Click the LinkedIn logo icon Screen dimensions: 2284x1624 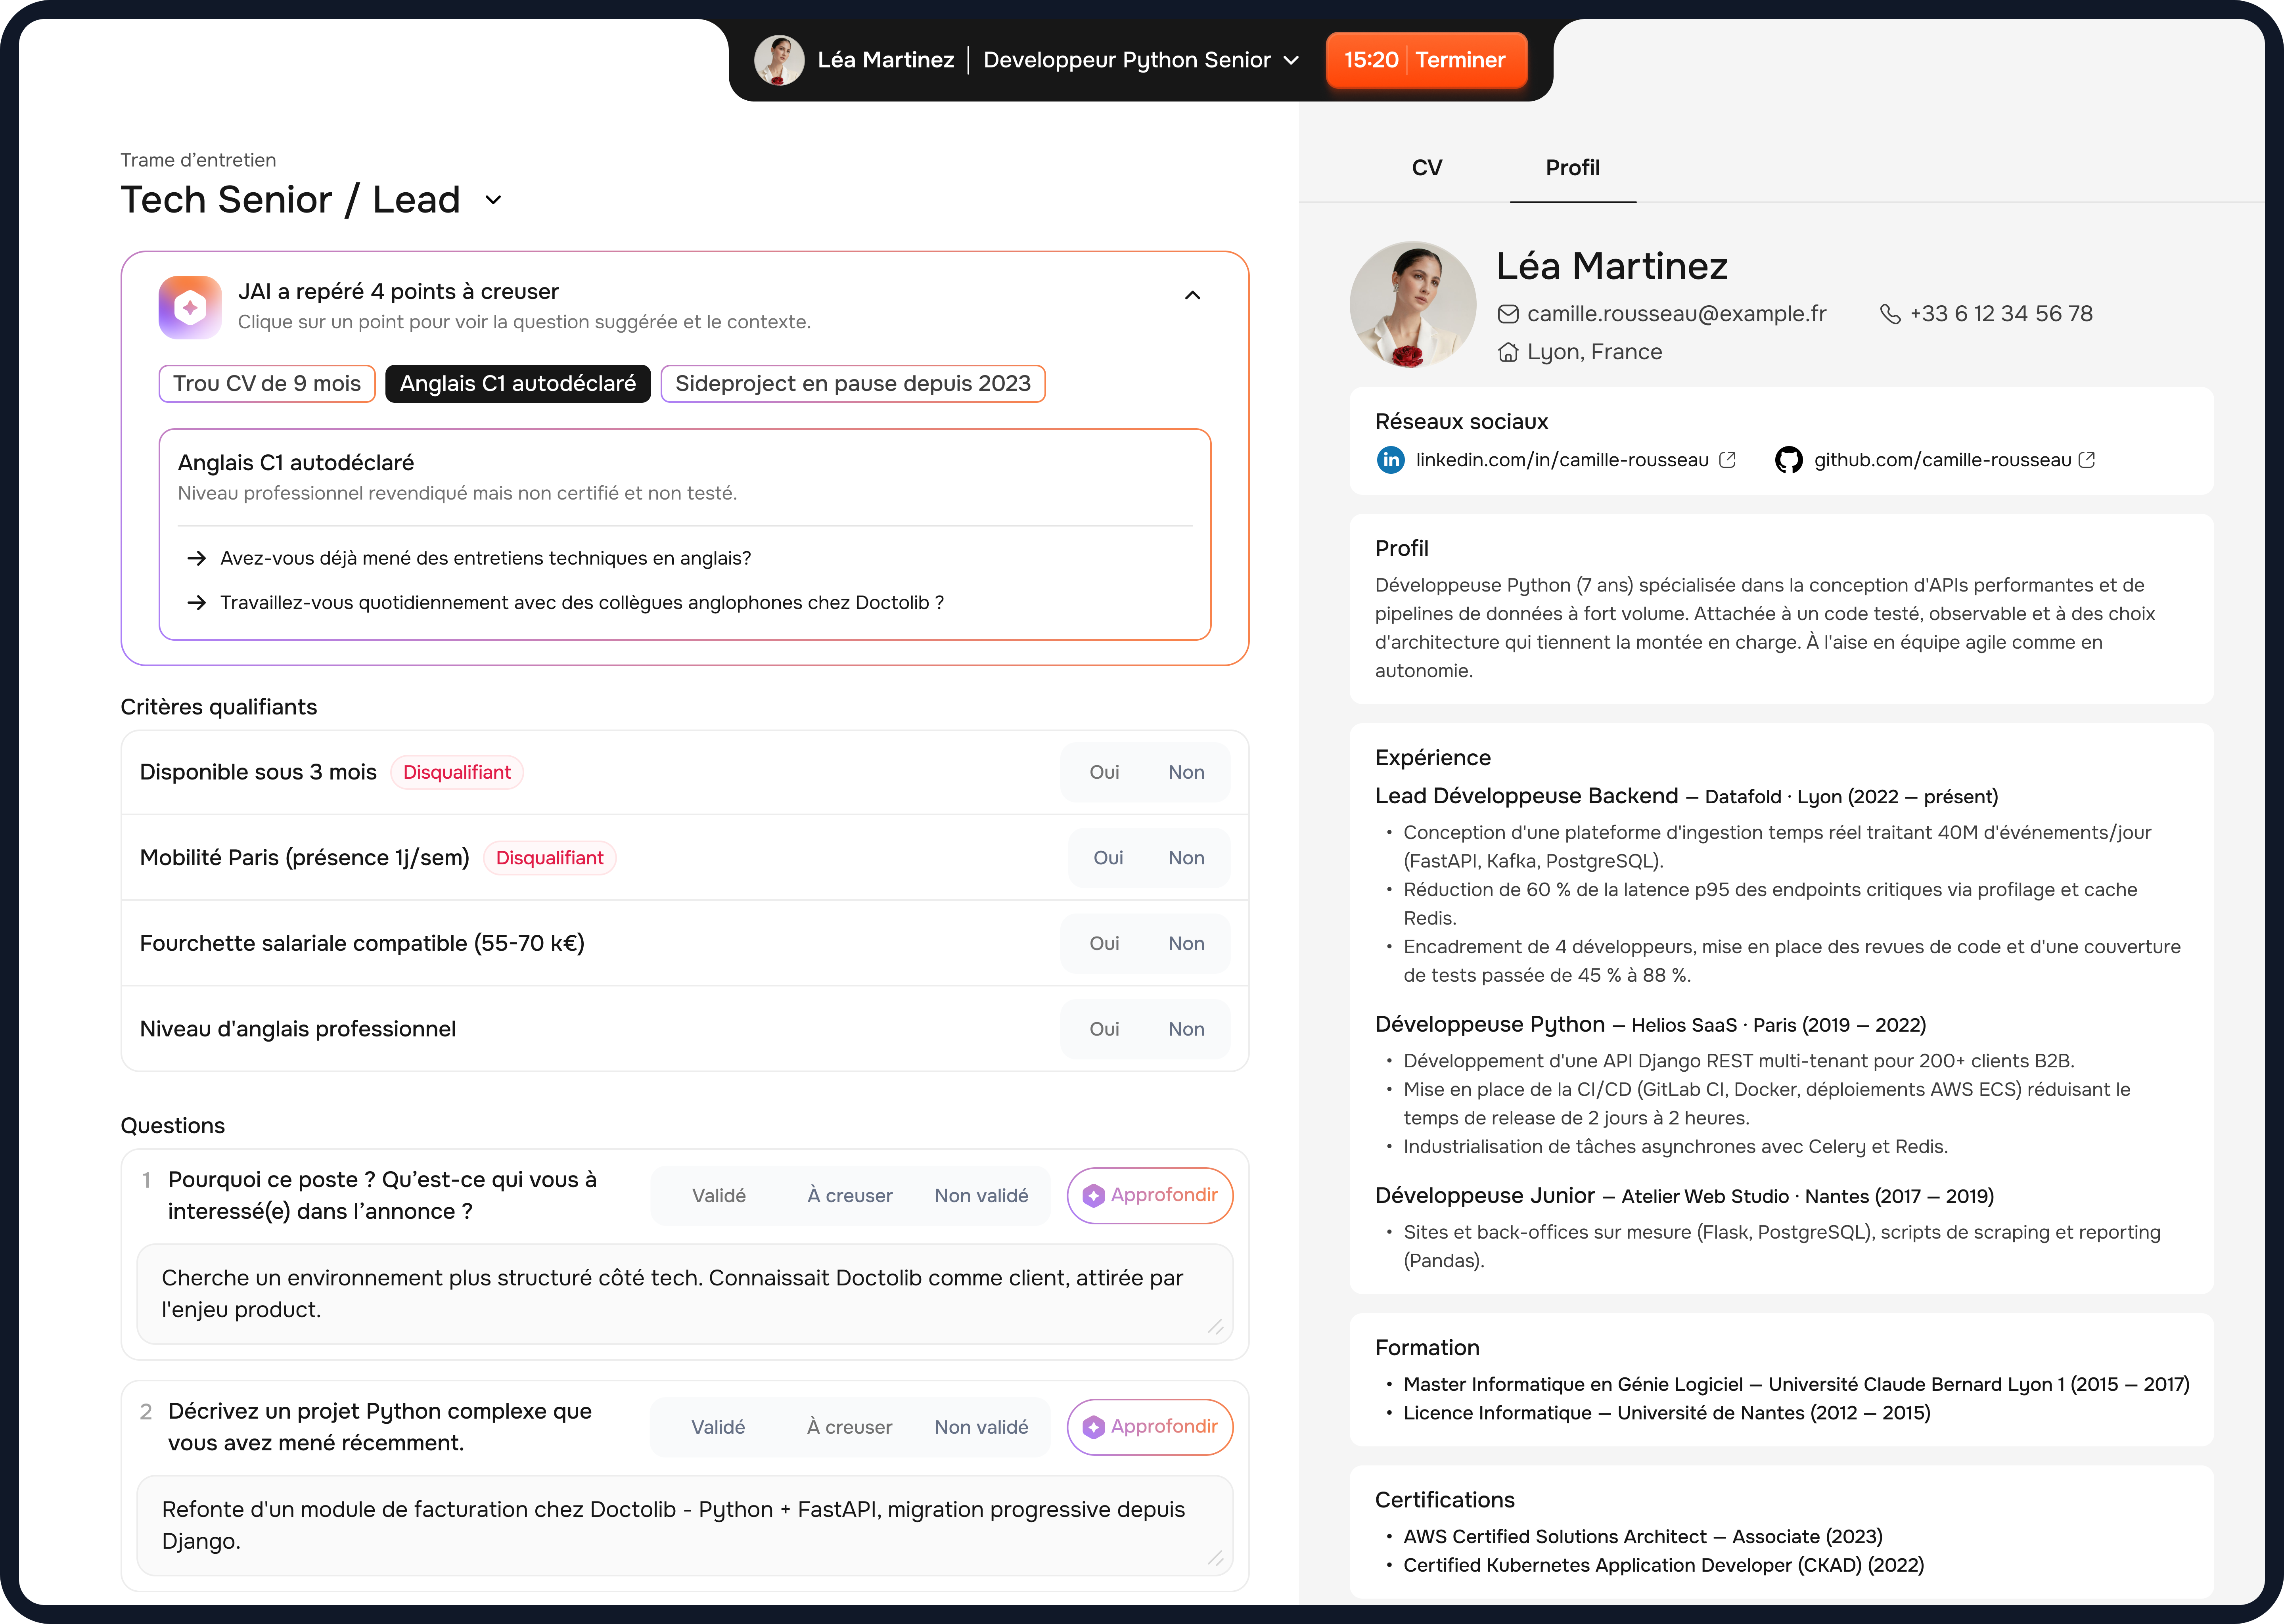click(x=1391, y=460)
